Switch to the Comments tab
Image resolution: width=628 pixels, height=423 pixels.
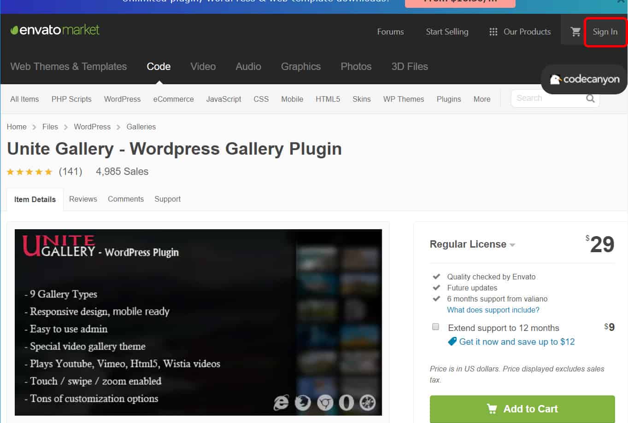[126, 199]
